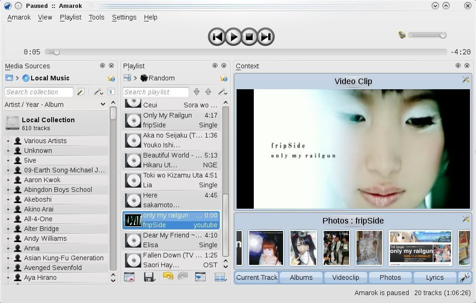The height and width of the screenshot is (303, 476).
Task: Open the Help menu
Action: (151, 17)
